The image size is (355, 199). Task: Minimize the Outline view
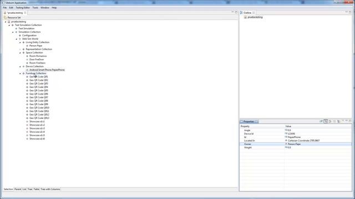[346, 12]
